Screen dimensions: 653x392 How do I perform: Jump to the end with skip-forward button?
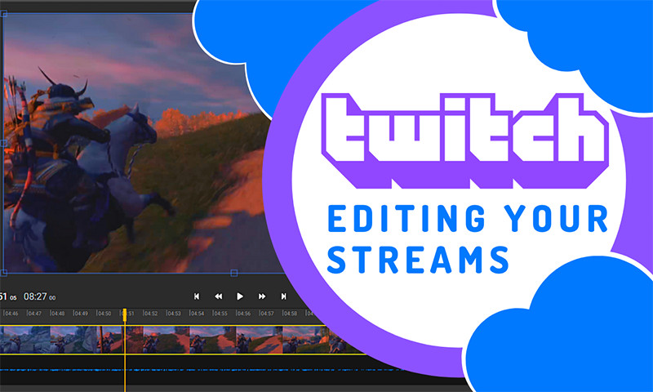283,296
